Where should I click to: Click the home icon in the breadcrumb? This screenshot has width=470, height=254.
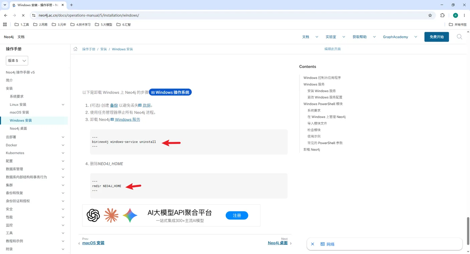click(x=76, y=49)
